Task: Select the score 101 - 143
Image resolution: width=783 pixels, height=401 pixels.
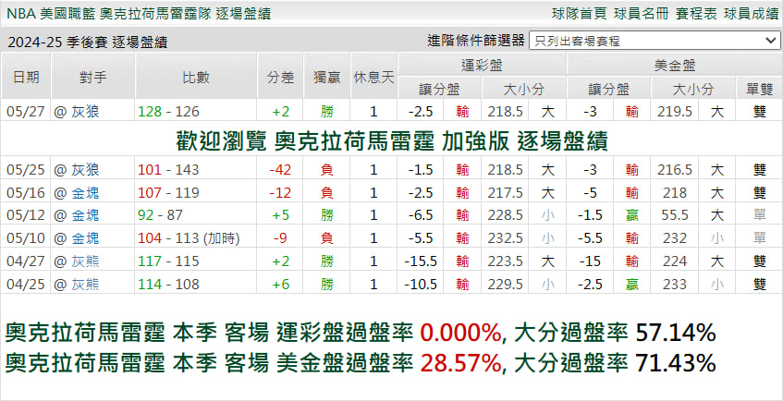Action: 168,170
